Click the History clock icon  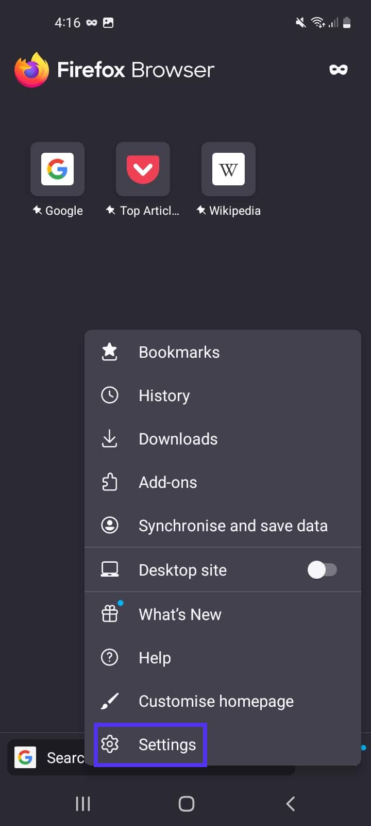(110, 395)
